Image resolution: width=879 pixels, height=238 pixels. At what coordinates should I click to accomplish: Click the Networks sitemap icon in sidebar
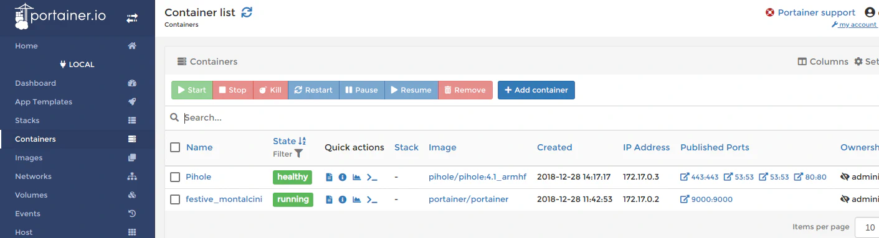tap(131, 176)
